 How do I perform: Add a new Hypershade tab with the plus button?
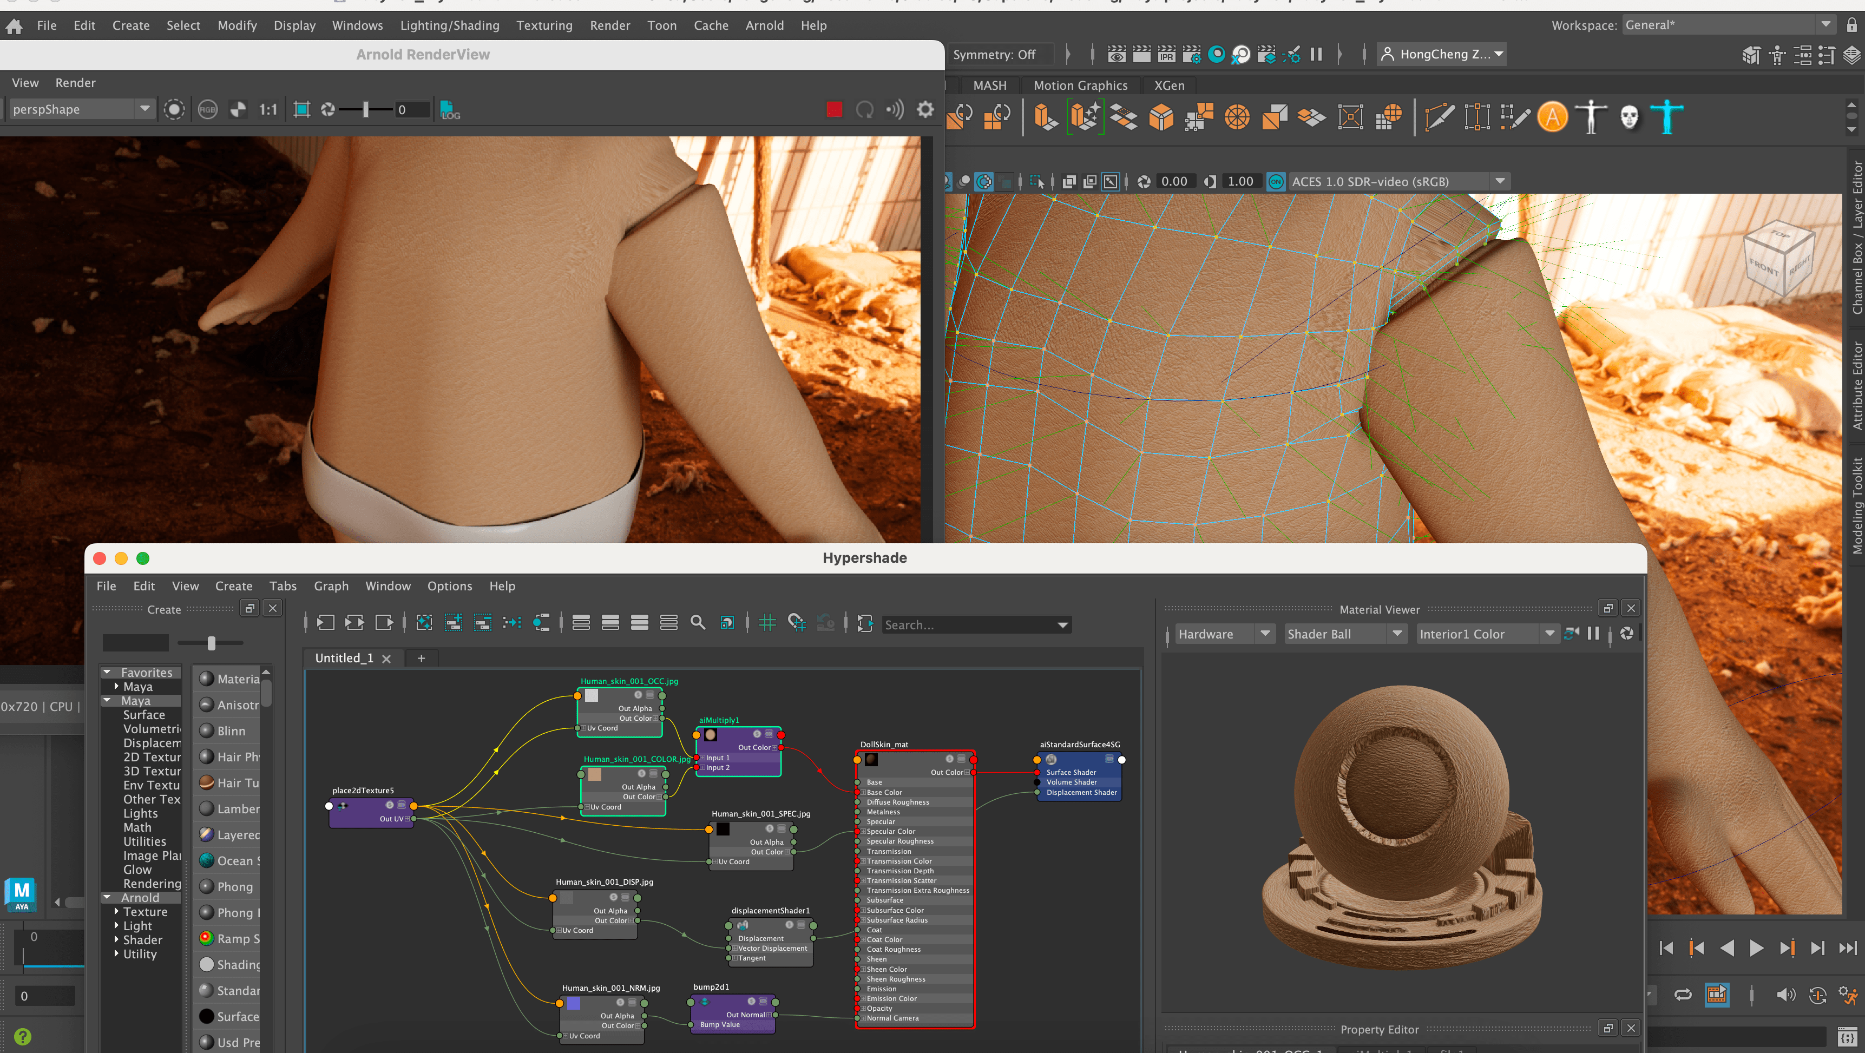point(422,659)
